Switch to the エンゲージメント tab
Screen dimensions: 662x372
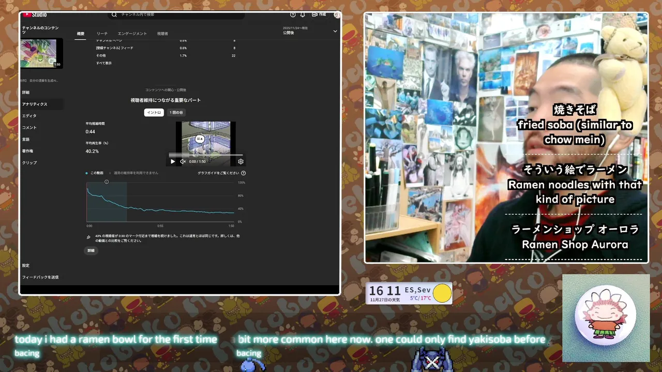point(132,34)
